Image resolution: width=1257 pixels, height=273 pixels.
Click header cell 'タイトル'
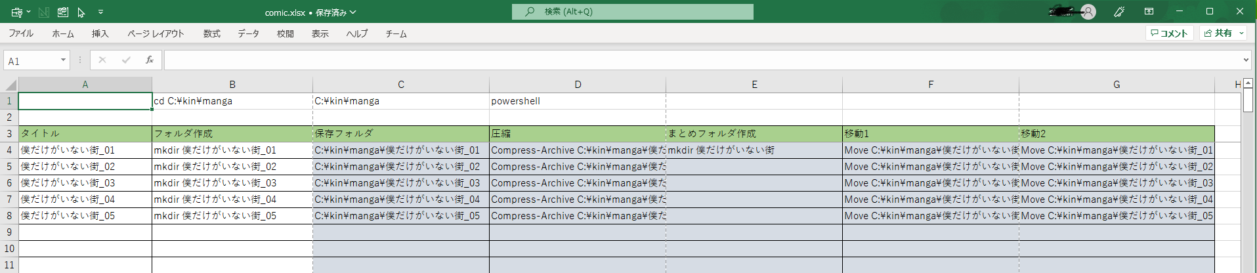tap(85, 134)
